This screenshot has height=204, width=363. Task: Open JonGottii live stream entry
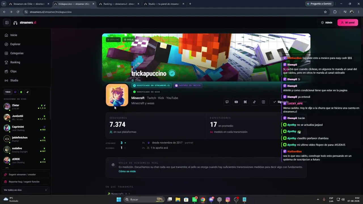25,117
